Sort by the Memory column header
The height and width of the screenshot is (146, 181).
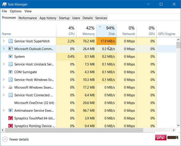86,31
